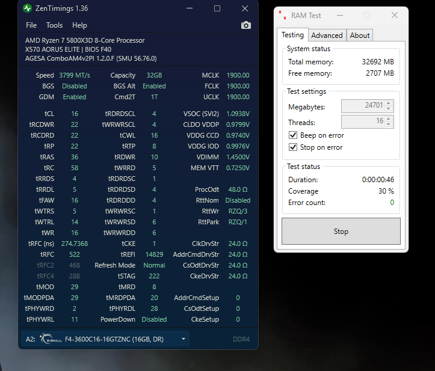Click the DDR4 label in ZenTimings footer
Image resolution: width=435 pixels, height=371 pixels.
click(241, 339)
